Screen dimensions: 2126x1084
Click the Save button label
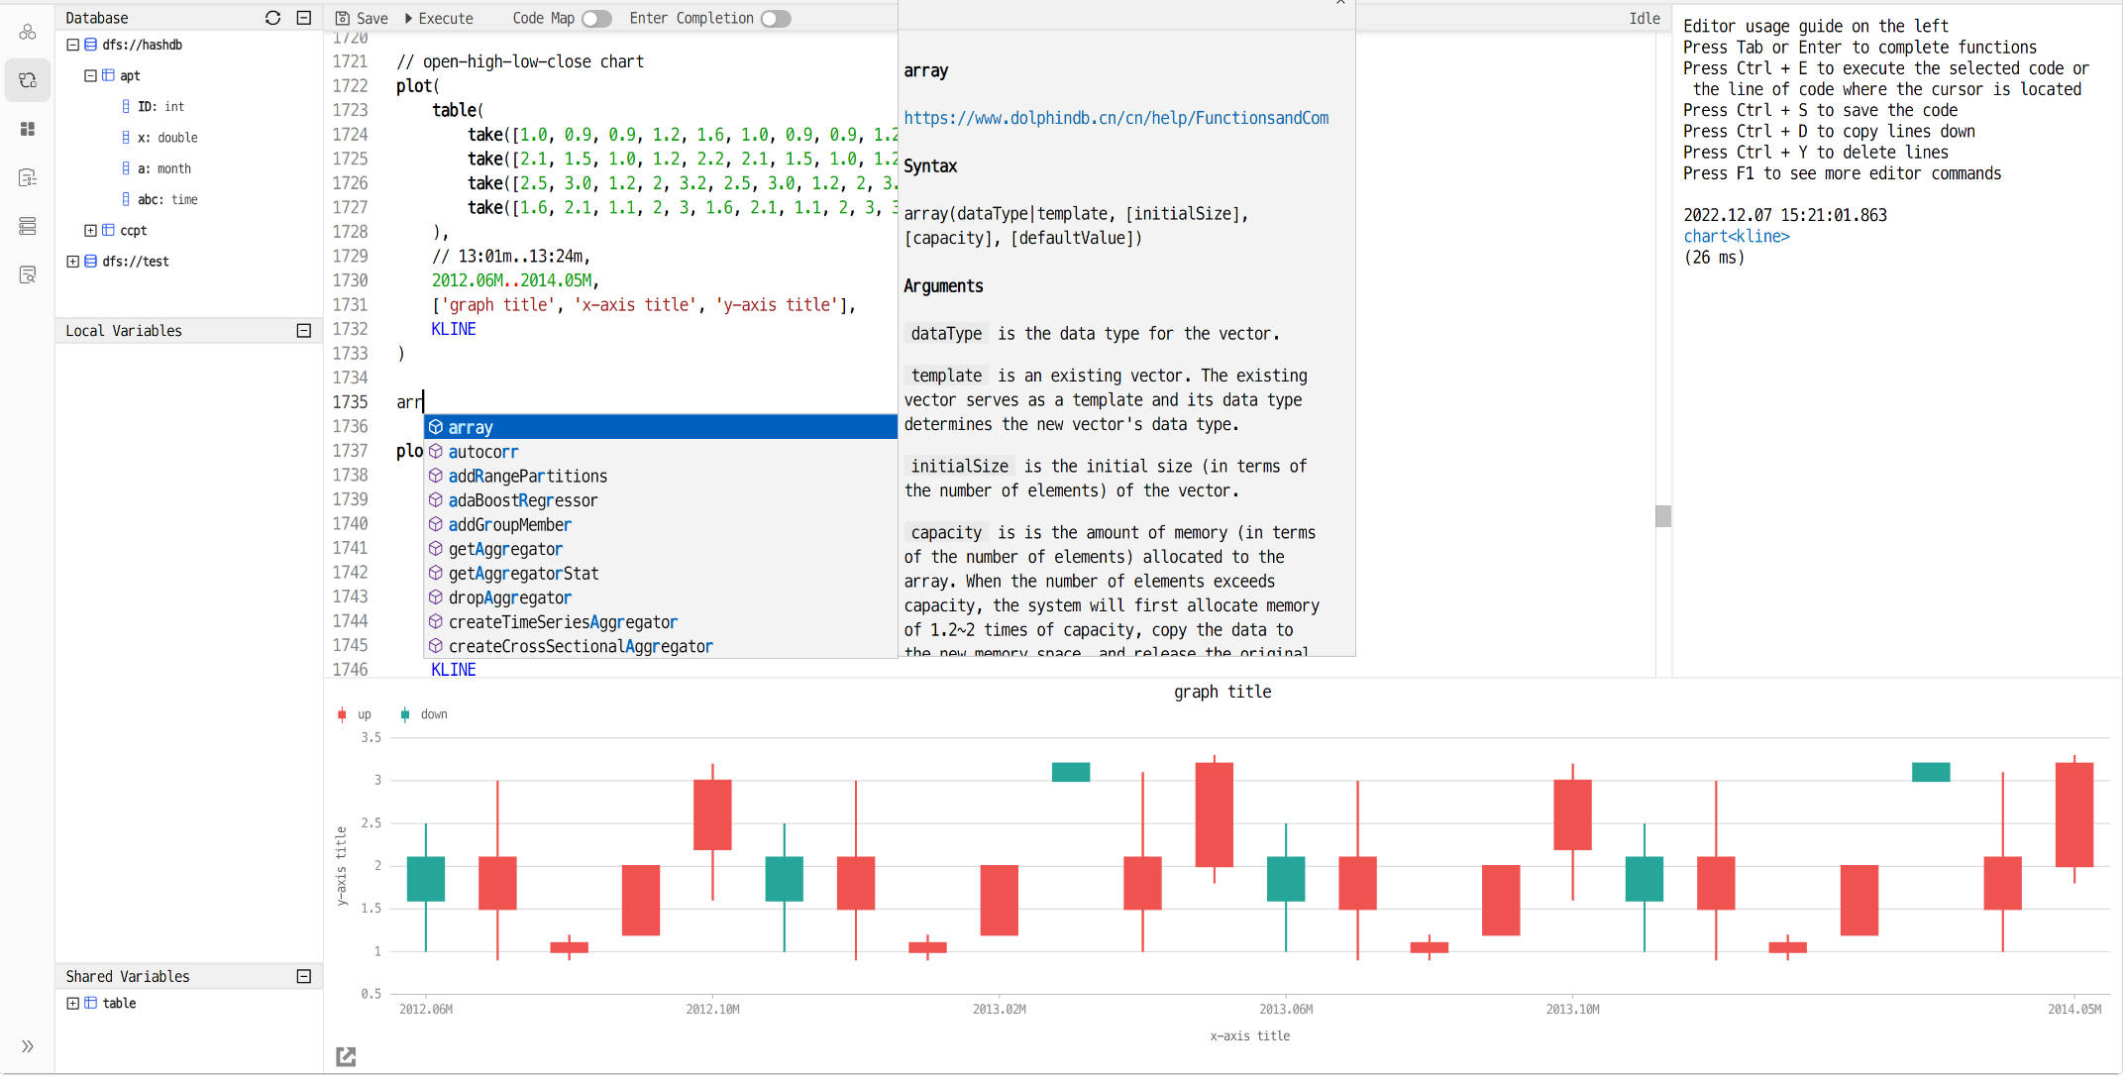click(372, 18)
